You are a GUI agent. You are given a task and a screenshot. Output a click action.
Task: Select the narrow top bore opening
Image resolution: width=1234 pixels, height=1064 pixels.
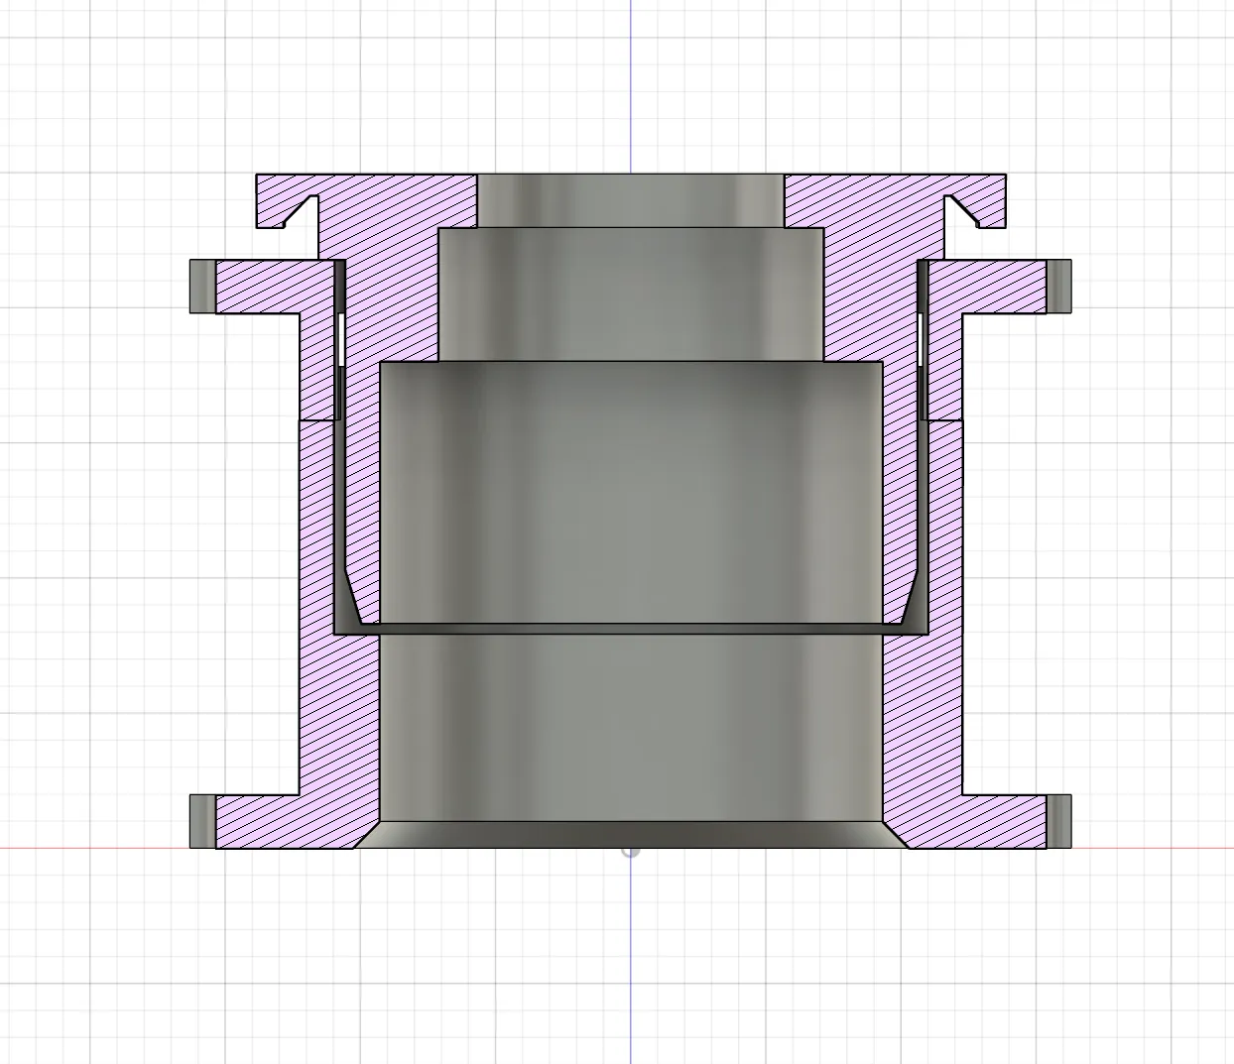(631, 201)
